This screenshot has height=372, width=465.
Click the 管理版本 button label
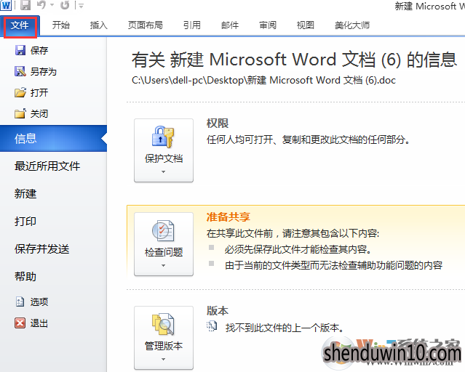[x=164, y=346]
